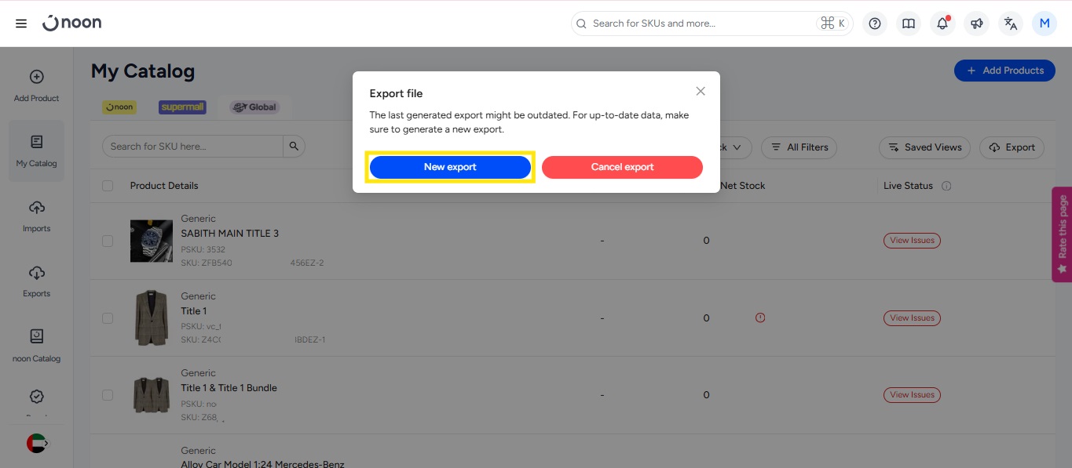The image size is (1072, 468).
Task: Open the All Filters panel
Action: click(x=799, y=147)
